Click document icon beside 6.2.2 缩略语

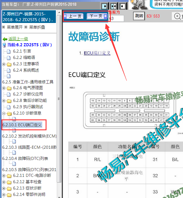(x=9, y=58)
